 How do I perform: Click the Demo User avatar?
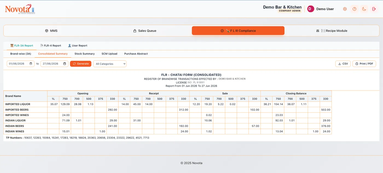[x=311, y=9]
